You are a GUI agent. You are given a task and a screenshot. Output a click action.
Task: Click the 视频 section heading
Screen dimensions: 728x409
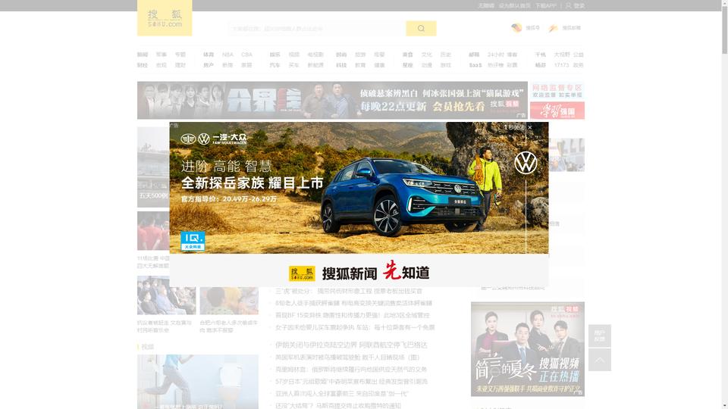pos(148,347)
